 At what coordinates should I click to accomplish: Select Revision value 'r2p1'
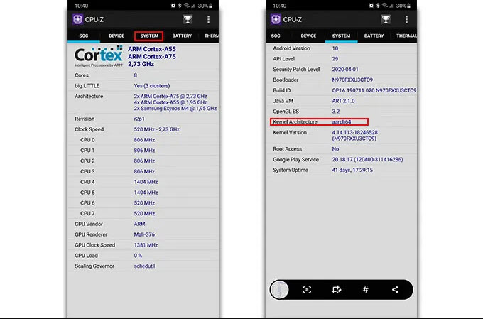pos(139,119)
